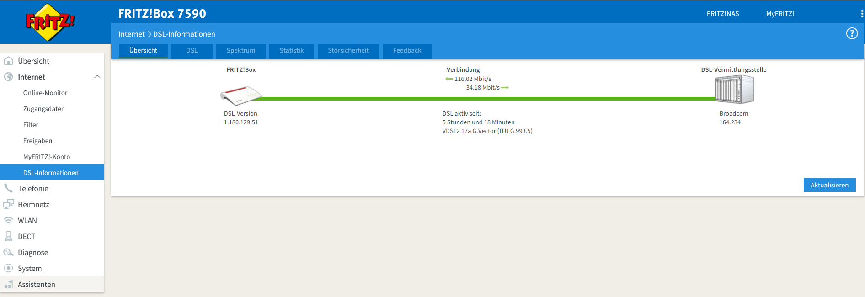The height and width of the screenshot is (297, 865).
Task: Open the FRITZ!NAS link
Action: (x=722, y=14)
